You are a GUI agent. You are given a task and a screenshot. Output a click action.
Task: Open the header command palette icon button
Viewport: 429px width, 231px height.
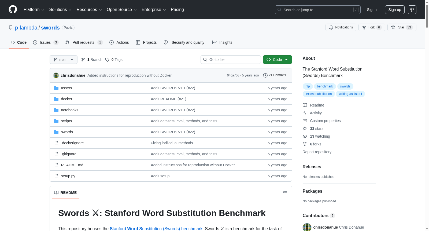click(412, 10)
